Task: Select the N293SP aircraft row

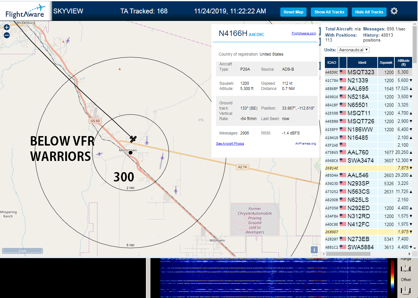Action: tap(368, 184)
